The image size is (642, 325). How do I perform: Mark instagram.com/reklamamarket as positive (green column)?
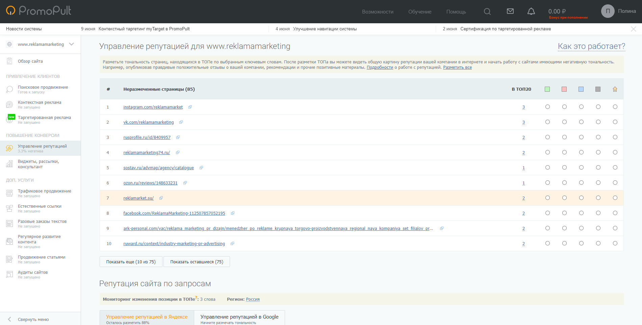click(x=547, y=107)
